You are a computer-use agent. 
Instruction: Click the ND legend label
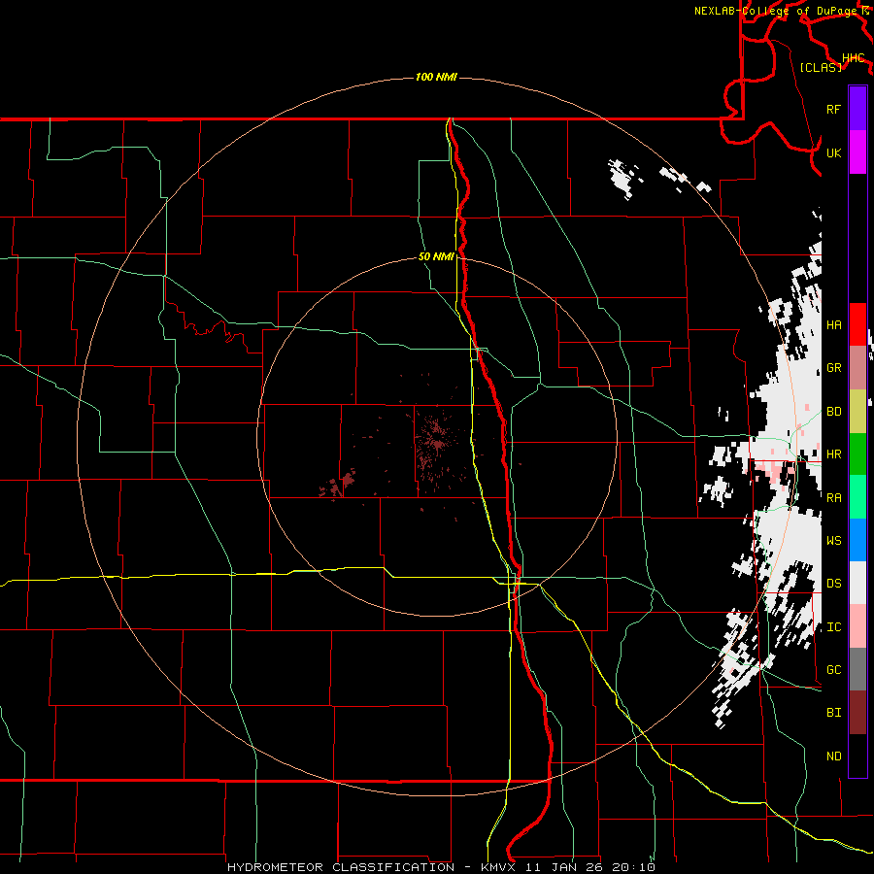[x=834, y=756]
